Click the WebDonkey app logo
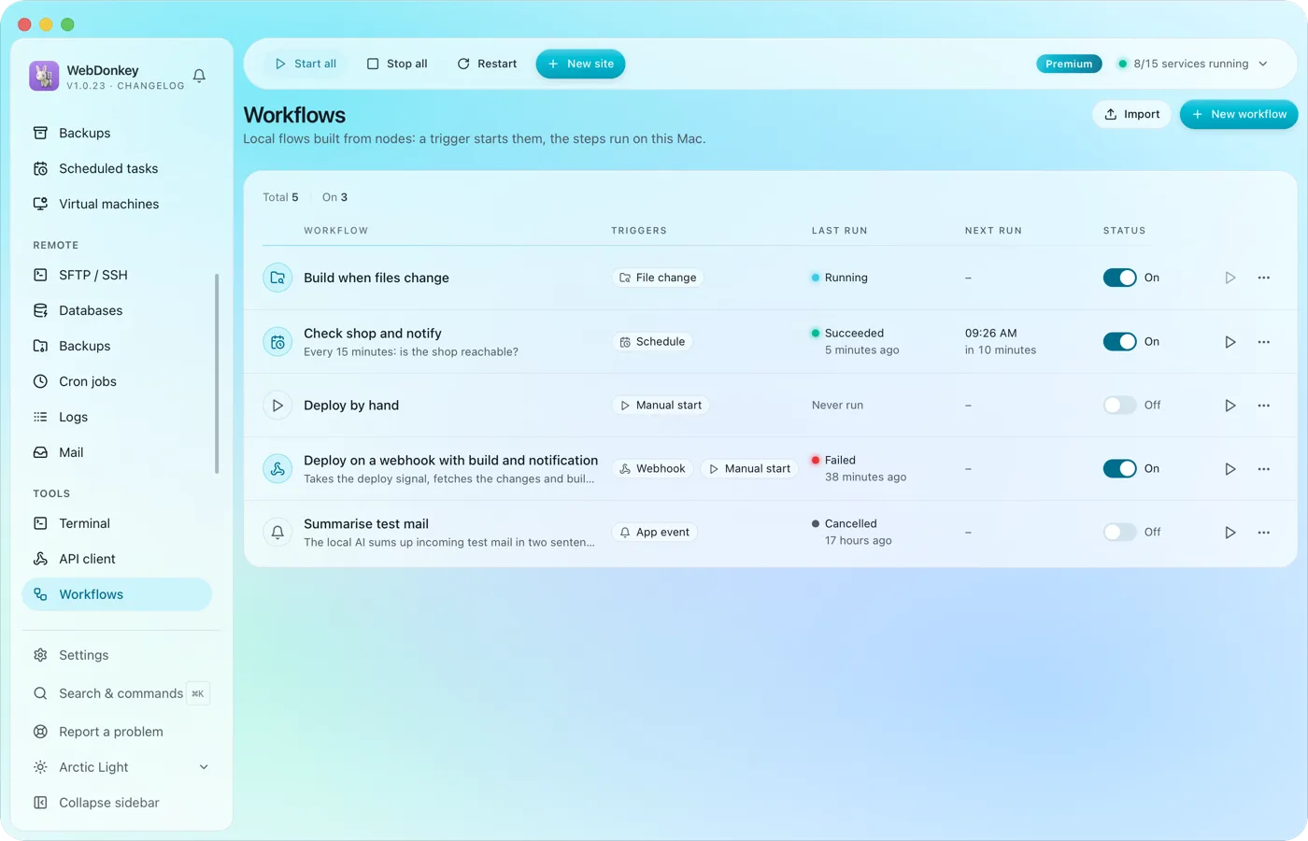The image size is (1308, 841). [x=44, y=76]
